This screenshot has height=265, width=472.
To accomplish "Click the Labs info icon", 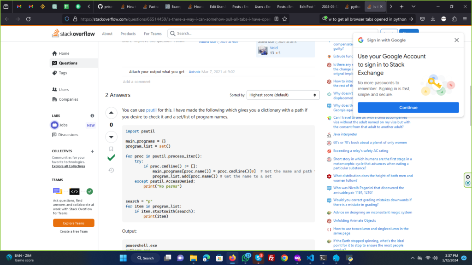I will pyautogui.click(x=92, y=116).
